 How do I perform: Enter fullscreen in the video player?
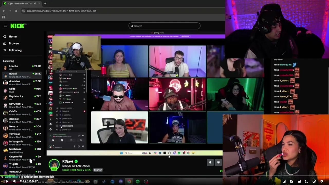pyautogui.click(x=307, y=181)
